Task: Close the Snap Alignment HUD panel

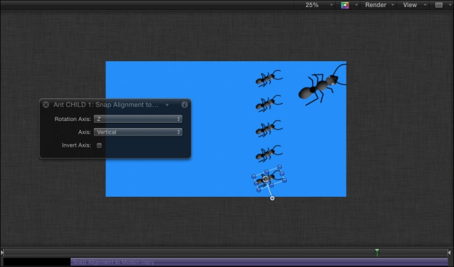Action: coord(46,104)
